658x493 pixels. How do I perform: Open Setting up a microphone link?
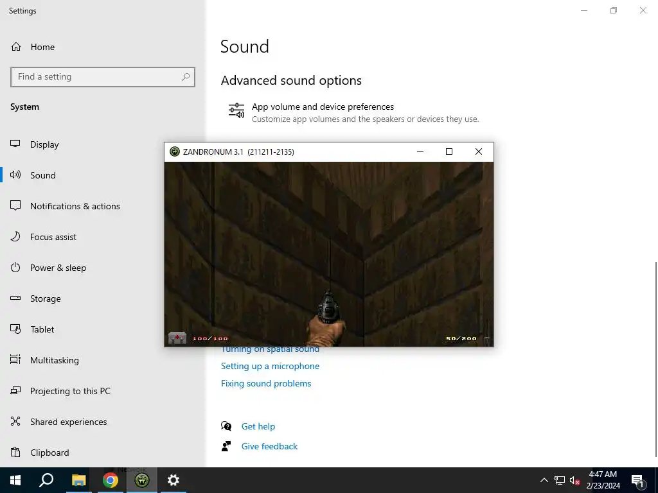pos(270,366)
